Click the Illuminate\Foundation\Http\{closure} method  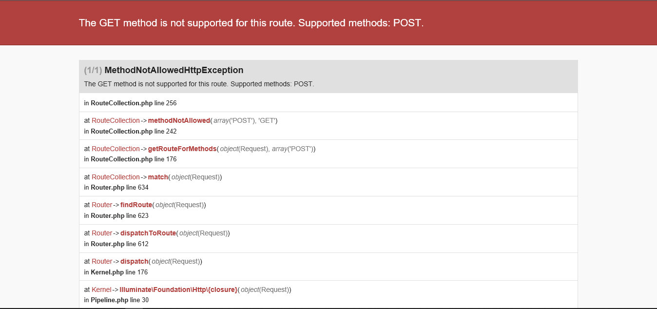pos(178,290)
